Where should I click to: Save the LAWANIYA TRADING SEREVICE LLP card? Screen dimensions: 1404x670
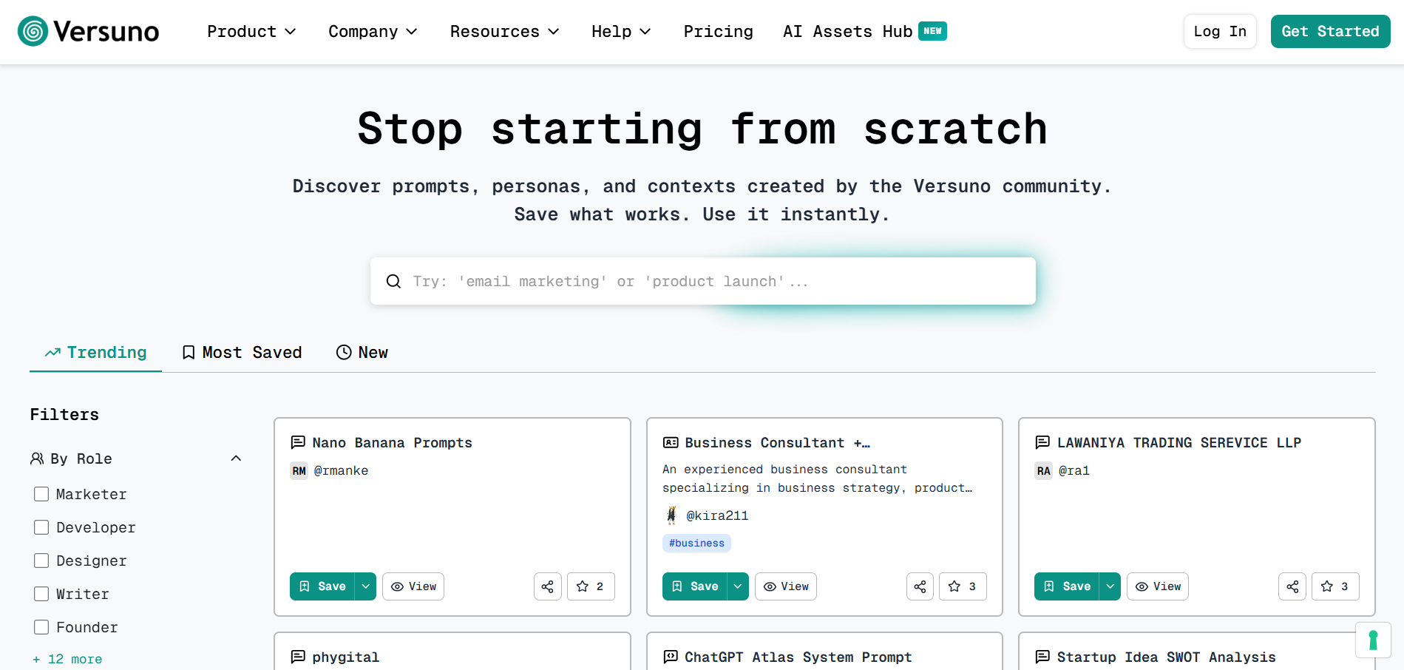point(1067,586)
